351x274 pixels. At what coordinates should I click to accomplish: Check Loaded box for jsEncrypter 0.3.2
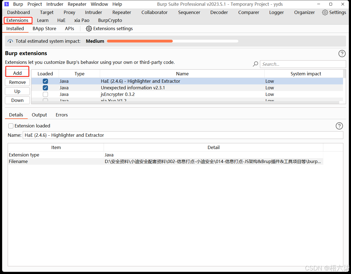pos(45,94)
